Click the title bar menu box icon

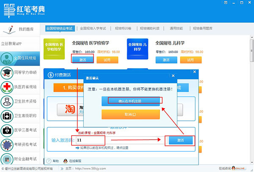[226, 3]
